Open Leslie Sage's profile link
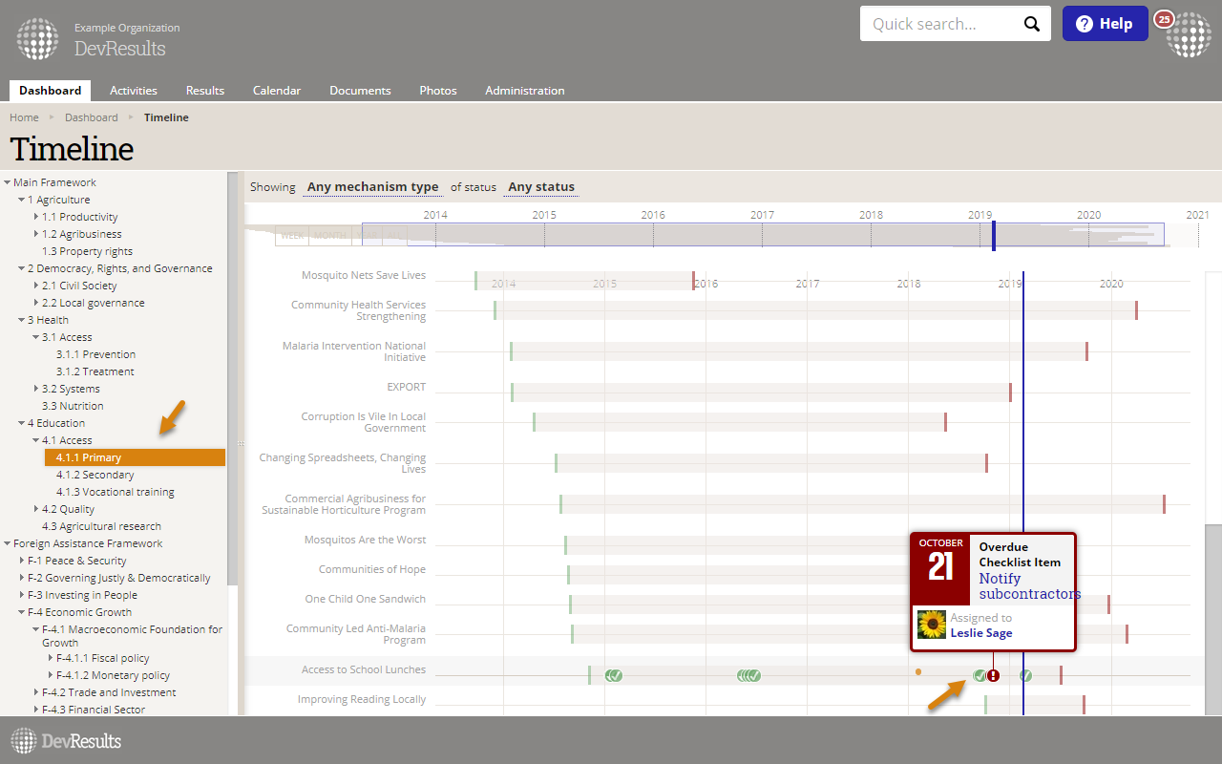This screenshot has height=764, width=1222. pyautogui.click(x=981, y=633)
